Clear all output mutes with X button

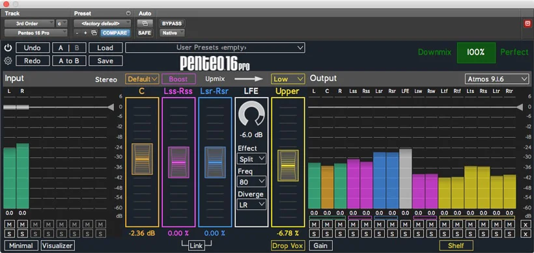click(x=526, y=224)
